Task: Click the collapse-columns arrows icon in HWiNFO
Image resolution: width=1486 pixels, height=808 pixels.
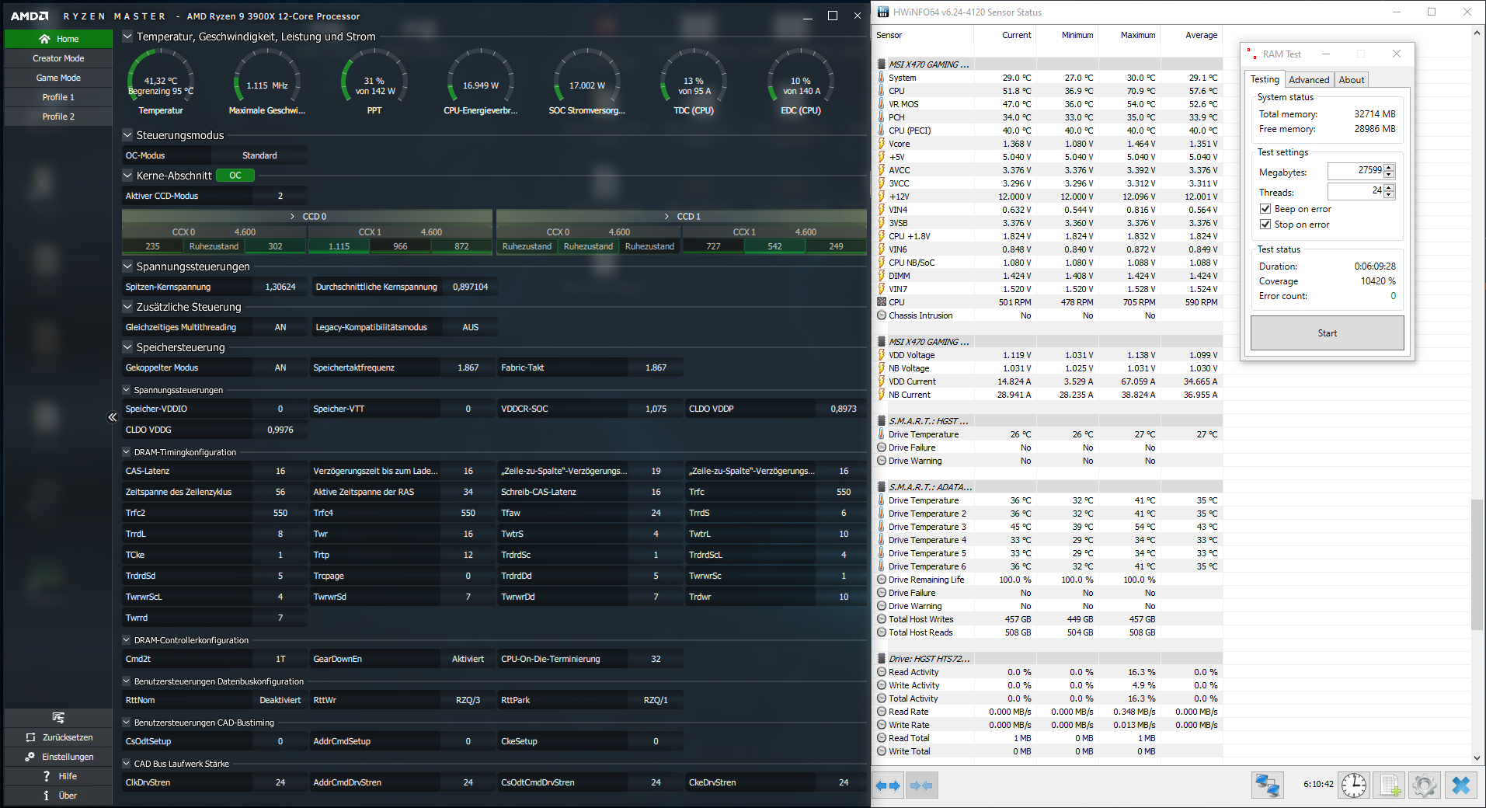Action: (921, 785)
